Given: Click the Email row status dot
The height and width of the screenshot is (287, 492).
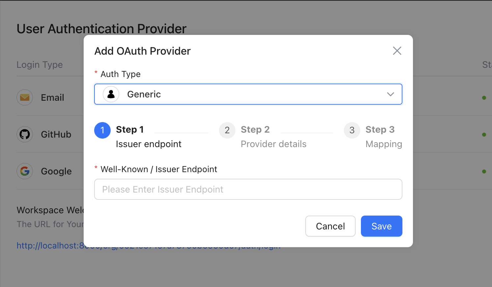Looking at the screenshot, I should 484,98.
